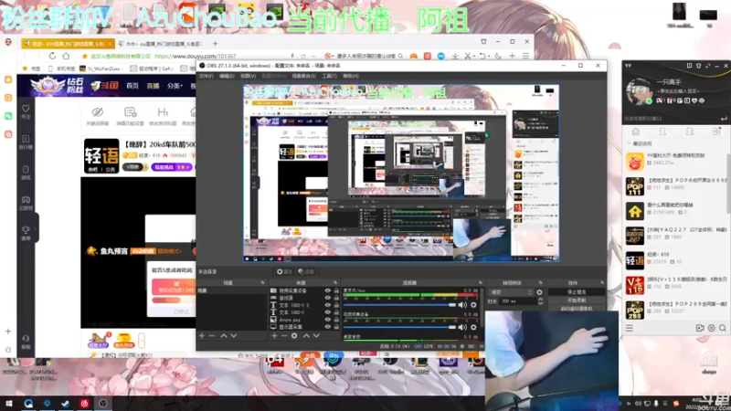Viewport: 731px width, 411px height.
Task: Click 停止推流 button in OBS controls
Action: (577, 292)
